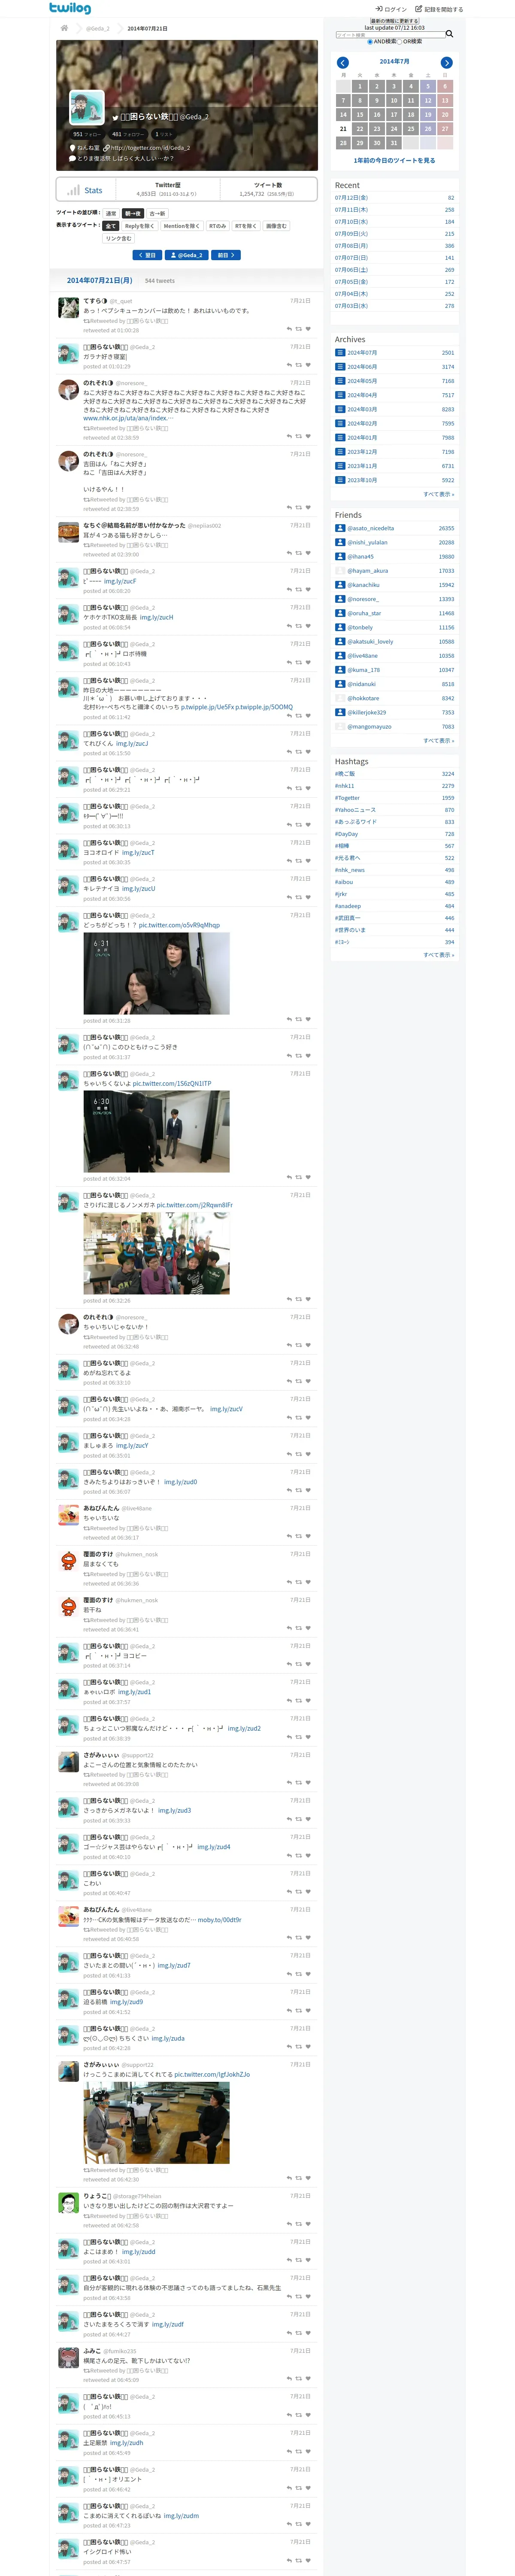Filter tweets with RTを除く

[x=246, y=226]
